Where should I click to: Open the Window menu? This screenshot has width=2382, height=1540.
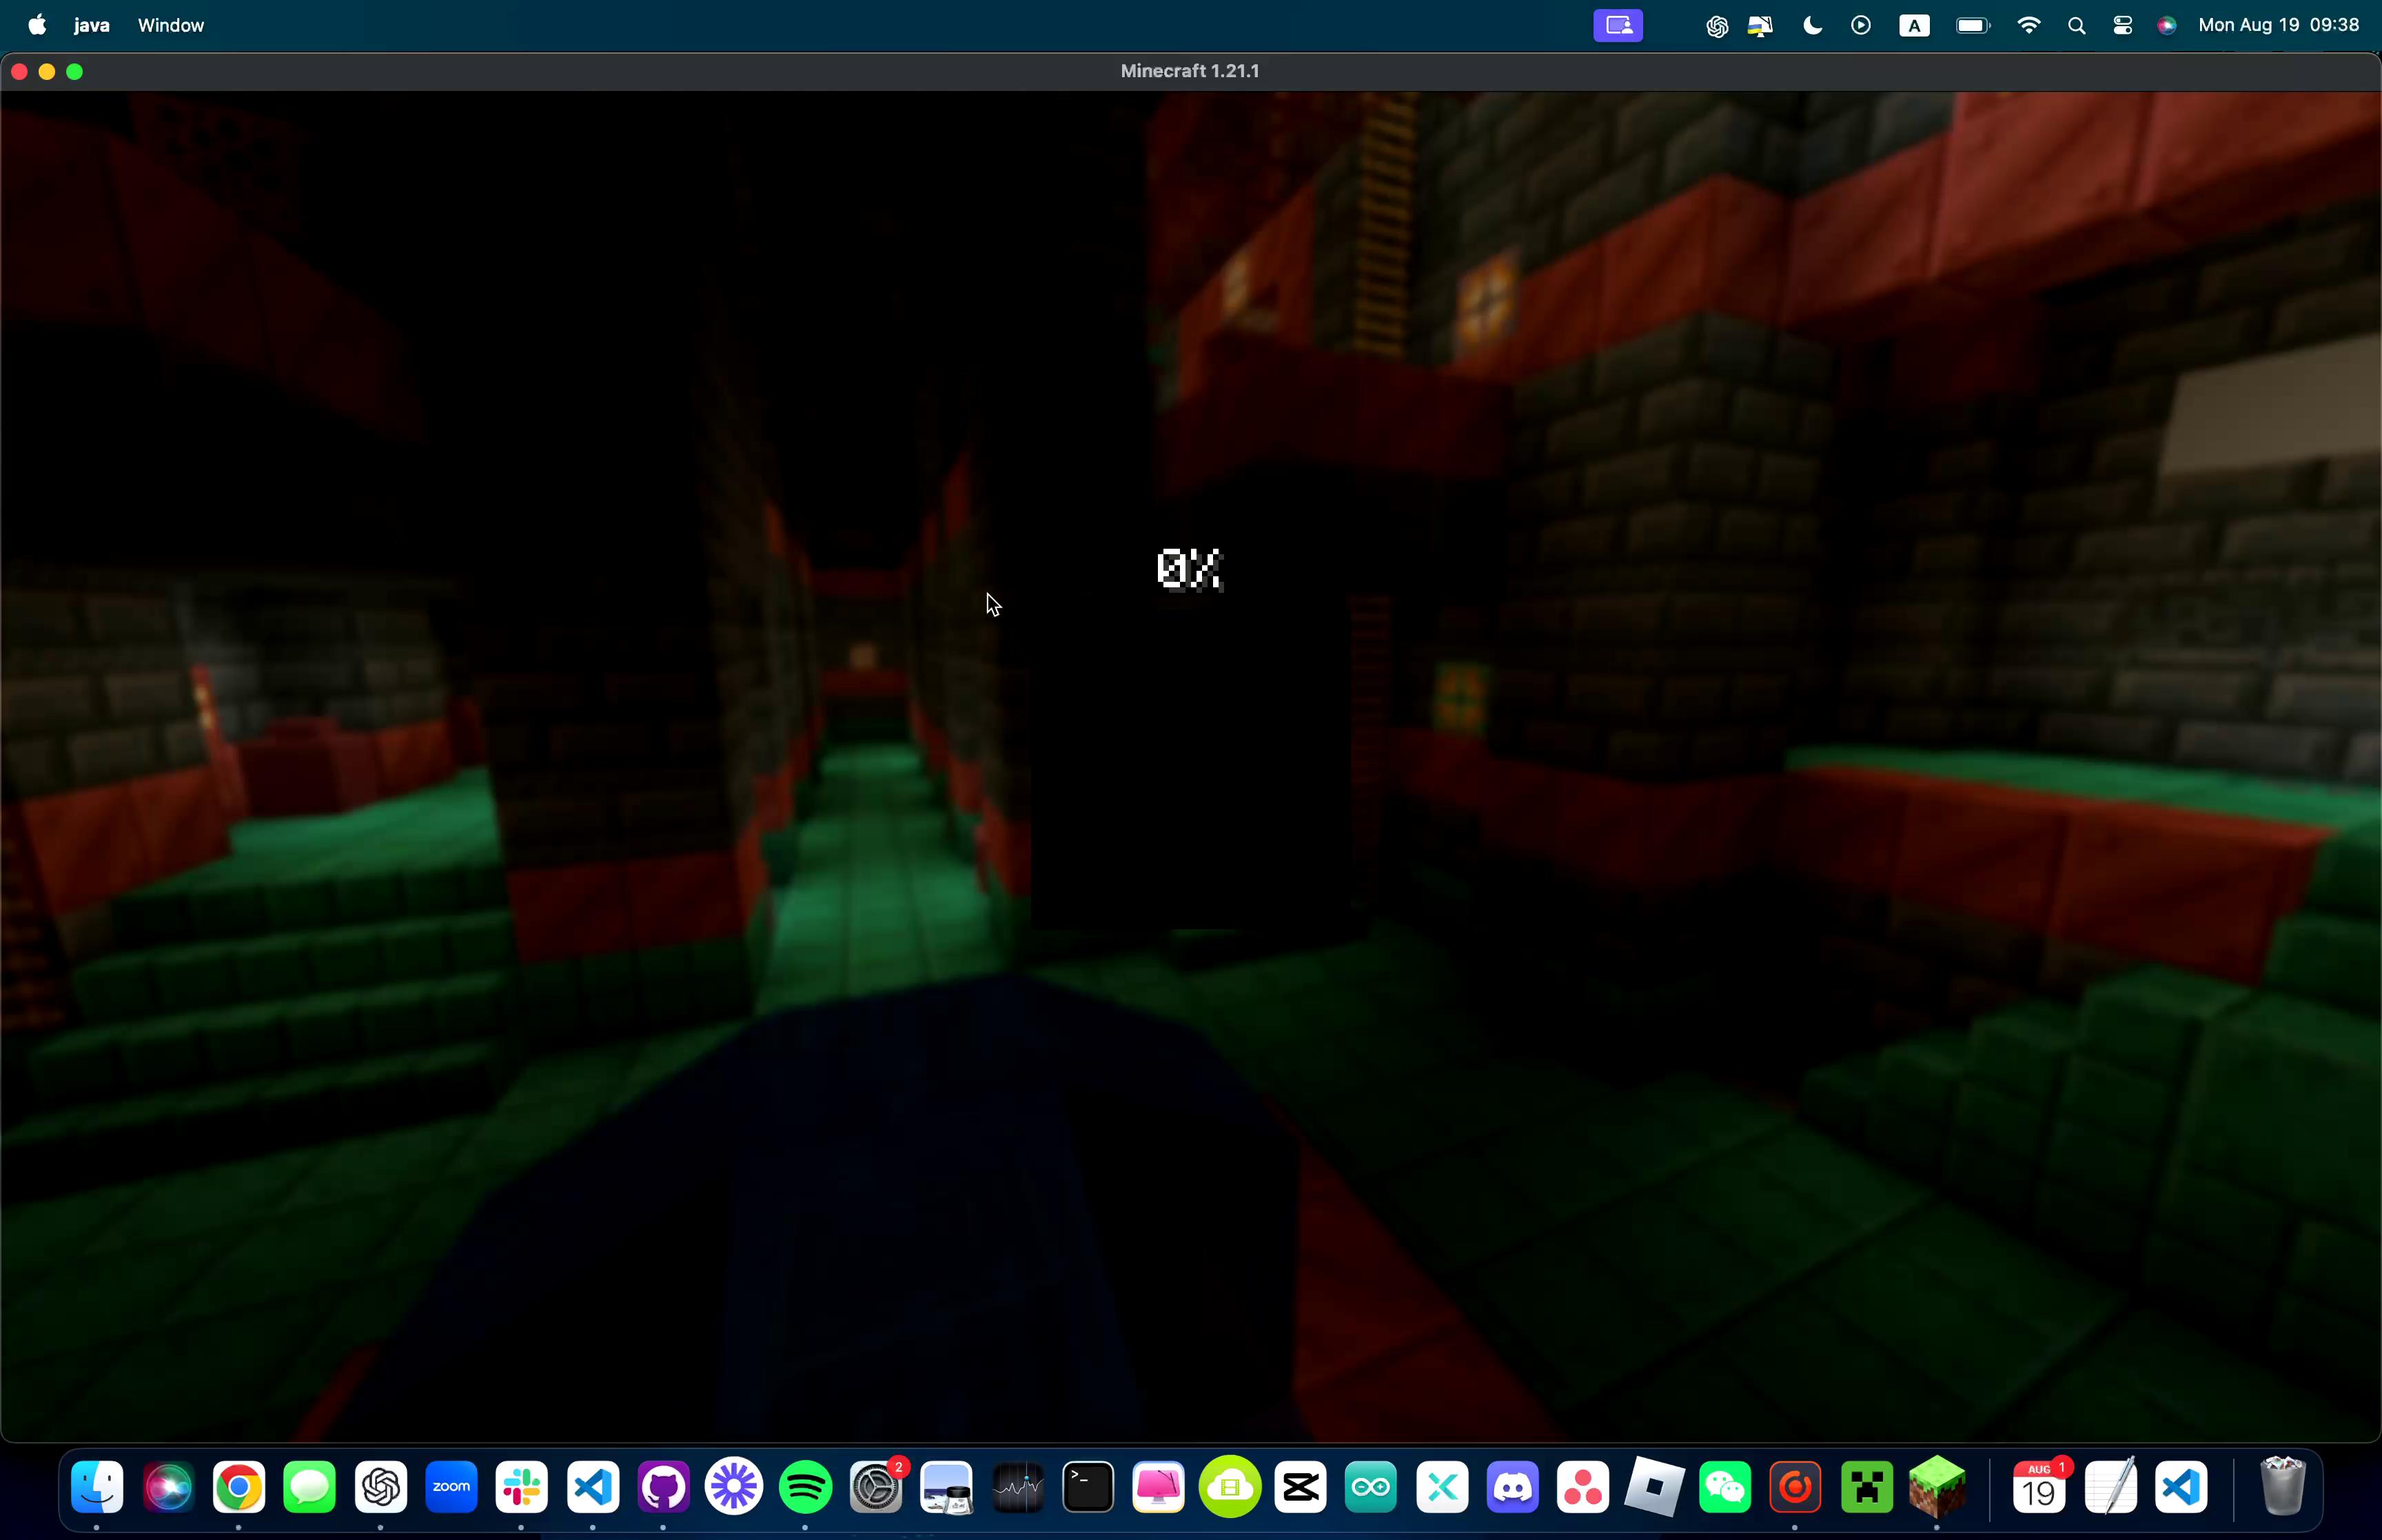coord(170,24)
